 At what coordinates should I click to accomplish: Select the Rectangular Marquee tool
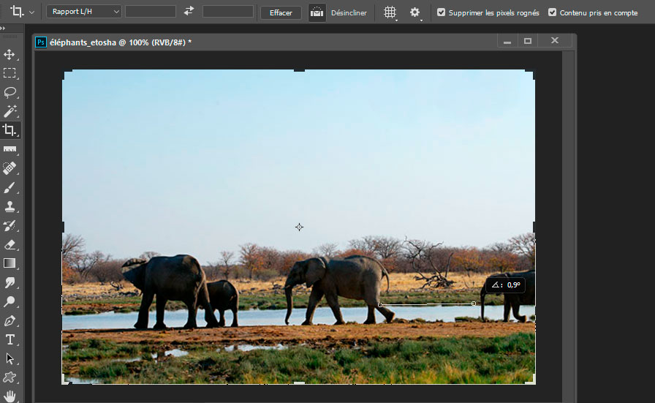click(10, 73)
